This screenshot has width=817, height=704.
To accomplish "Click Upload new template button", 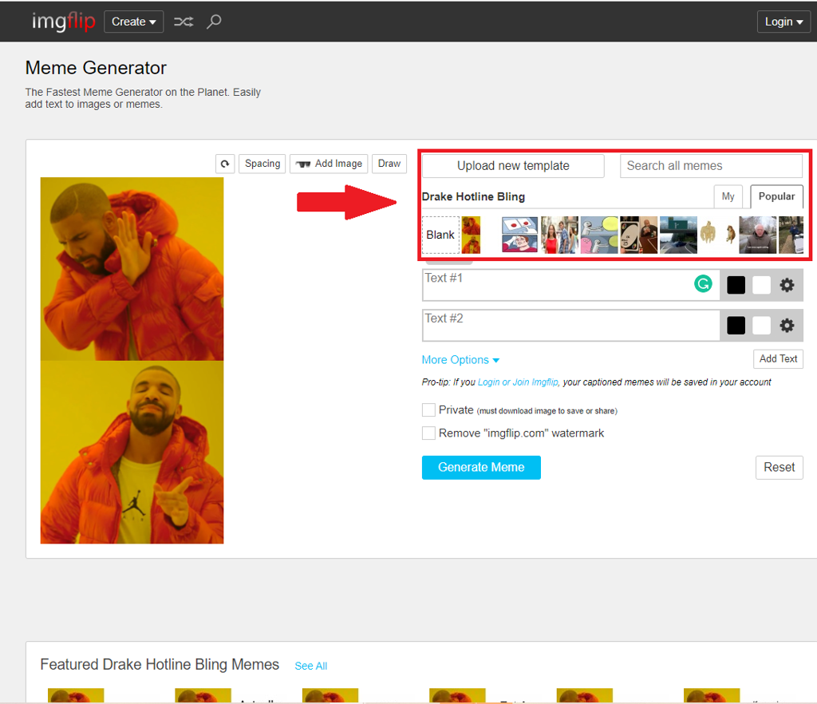I will pos(513,166).
